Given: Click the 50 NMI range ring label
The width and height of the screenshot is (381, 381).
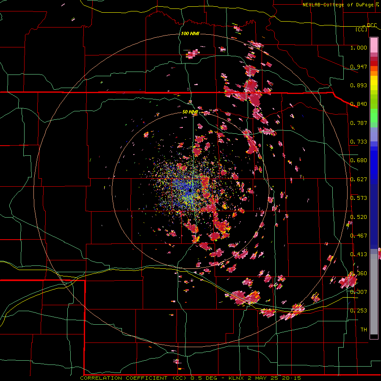Looking at the screenshot, I should pyautogui.click(x=190, y=112).
